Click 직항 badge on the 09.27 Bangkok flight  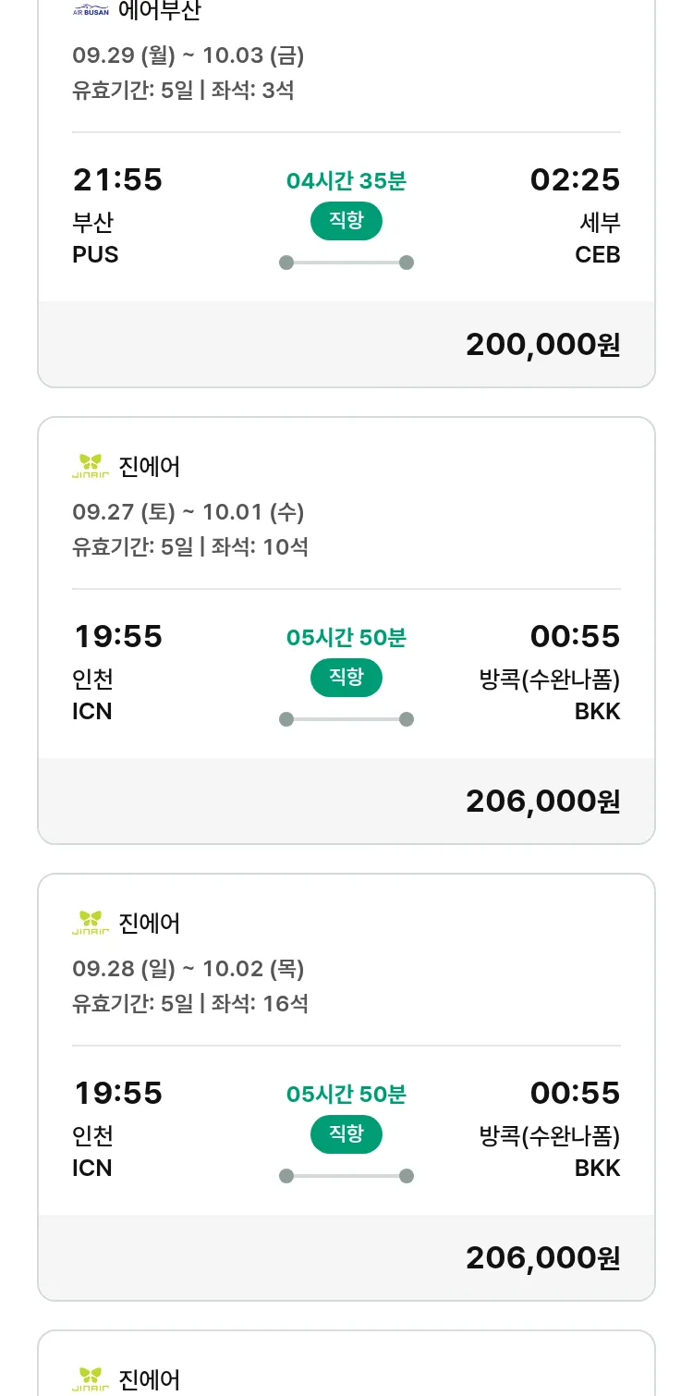point(346,678)
